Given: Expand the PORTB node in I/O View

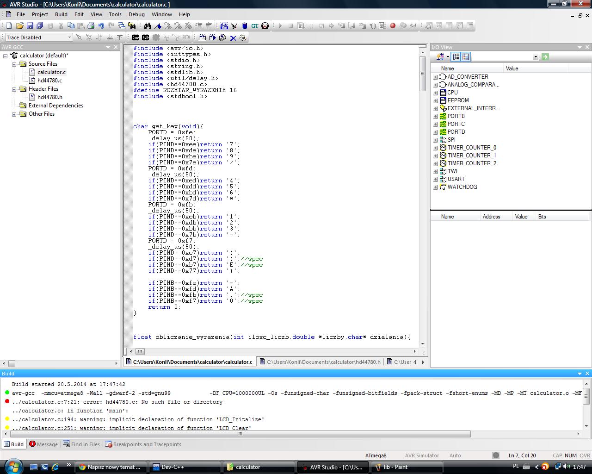Looking at the screenshot, I should (x=435, y=116).
